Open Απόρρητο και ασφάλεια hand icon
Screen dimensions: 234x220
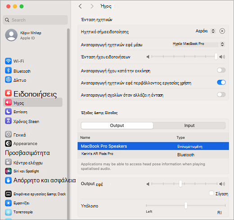(x=8, y=180)
